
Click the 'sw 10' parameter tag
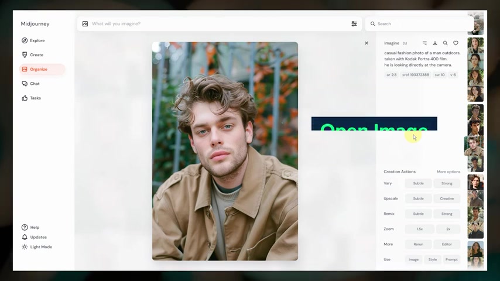pyautogui.click(x=440, y=75)
